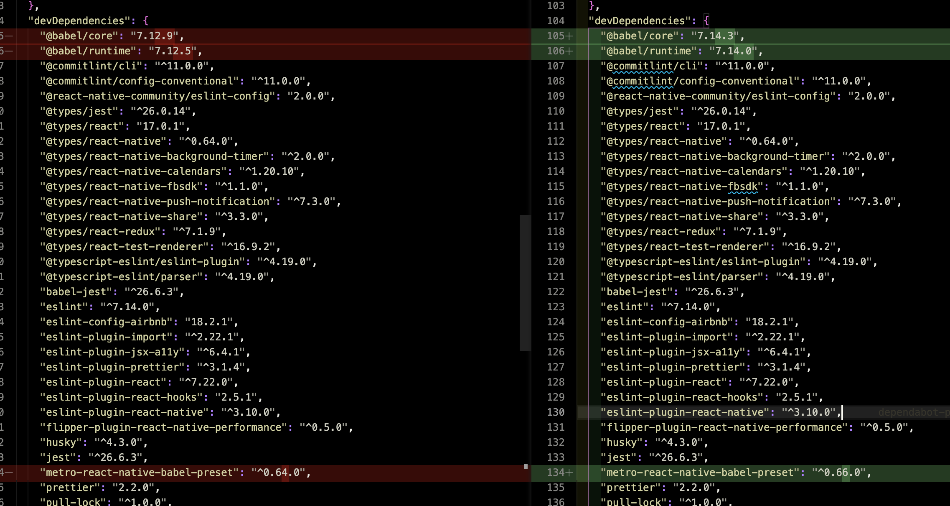Image resolution: width=950 pixels, height=506 pixels.
Task: Click the opening brace after devDependencies on line 104
Action: (x=706, y=21)
